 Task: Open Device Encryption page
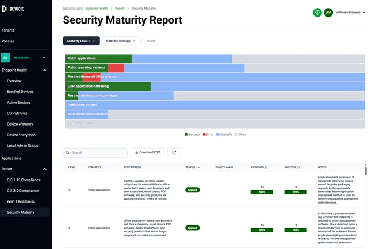pos(21,135)
